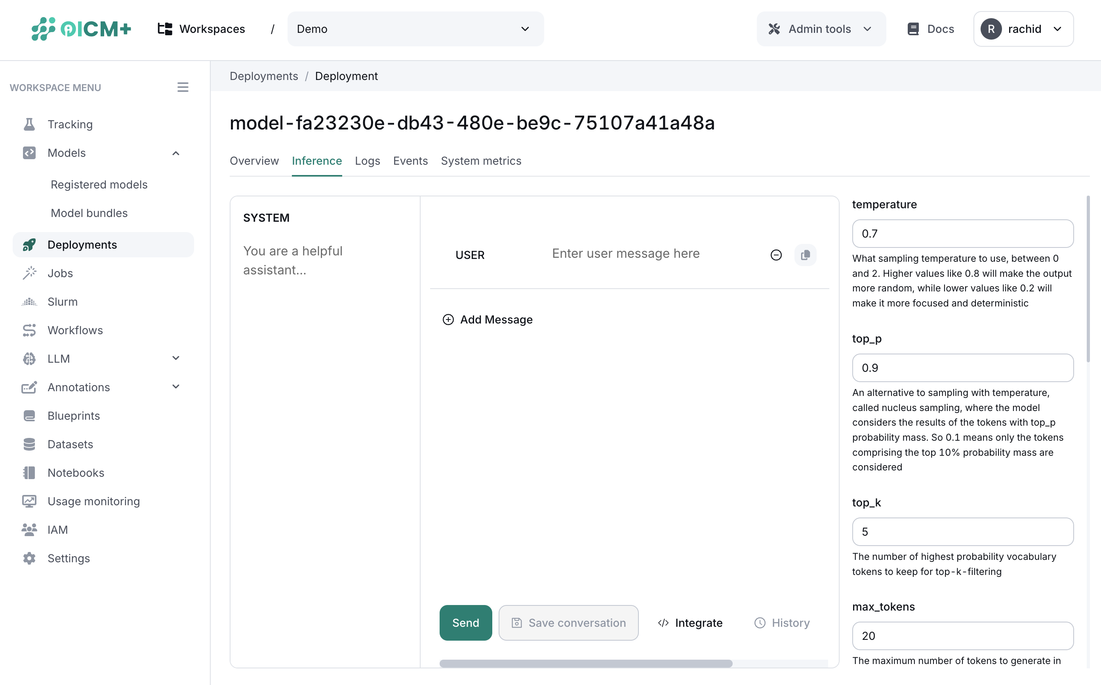The height and width of the screenshot is (685, 1101).
Task: Expand the LLM menu section
Action: (176, 358)
